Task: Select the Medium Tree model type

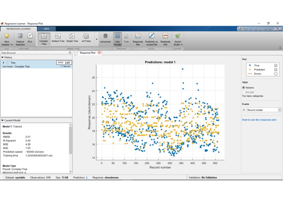Action: point(58,38)
